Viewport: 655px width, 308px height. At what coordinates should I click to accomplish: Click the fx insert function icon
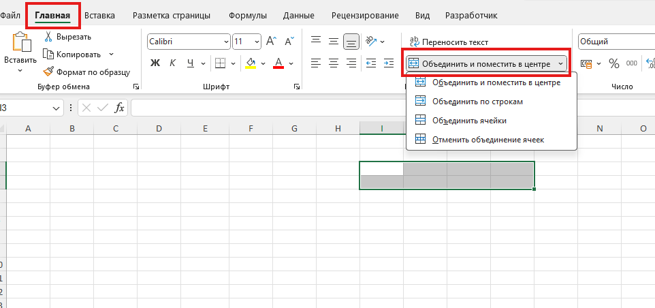[119, 108]
